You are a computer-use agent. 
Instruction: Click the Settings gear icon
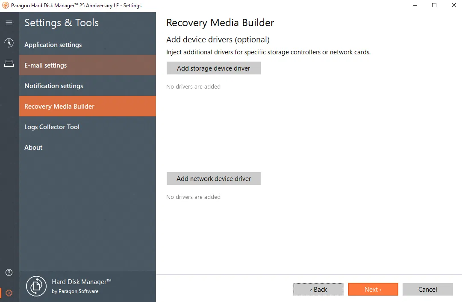9,293
